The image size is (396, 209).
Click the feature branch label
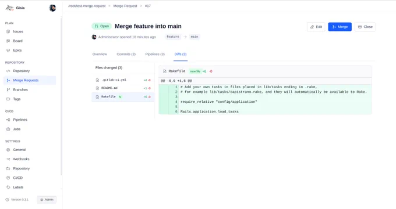(x=173, y=37)
